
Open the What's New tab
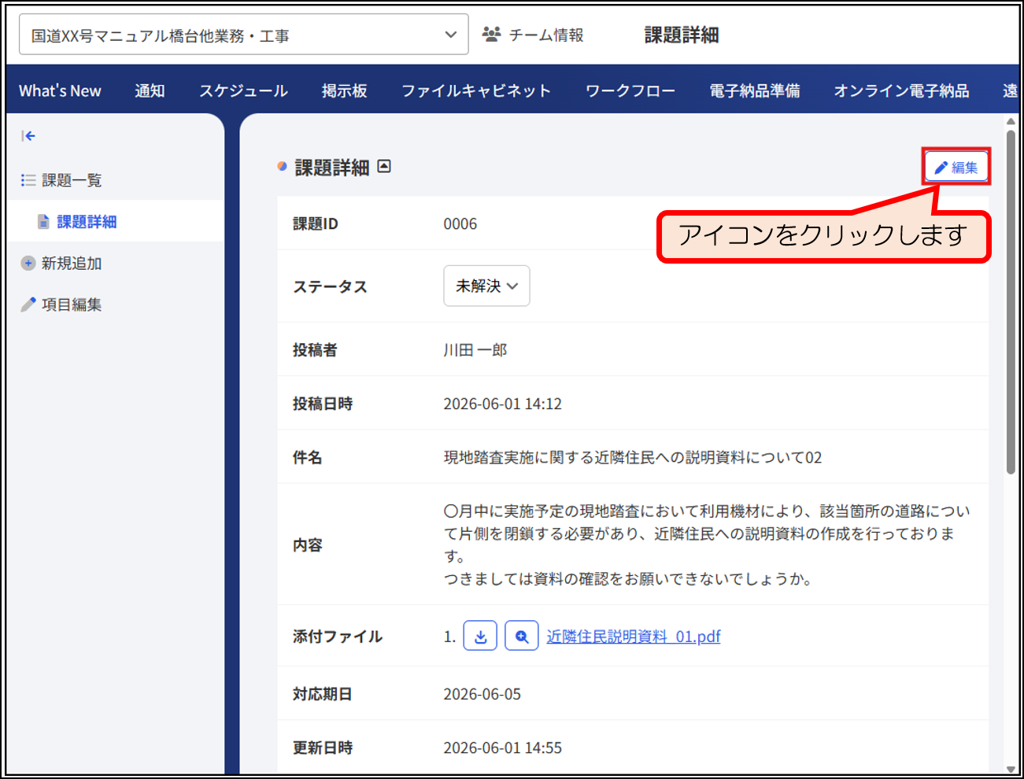[x=60, y=90]
